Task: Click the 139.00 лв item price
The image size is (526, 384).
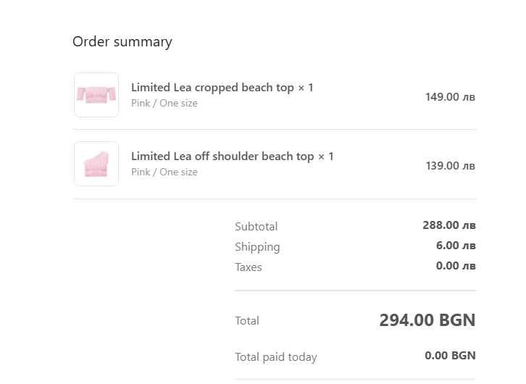Action: [450, 165]
